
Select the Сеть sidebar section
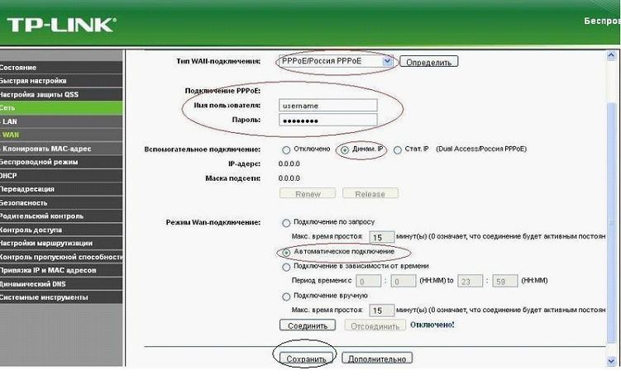[x=61, y=108]
